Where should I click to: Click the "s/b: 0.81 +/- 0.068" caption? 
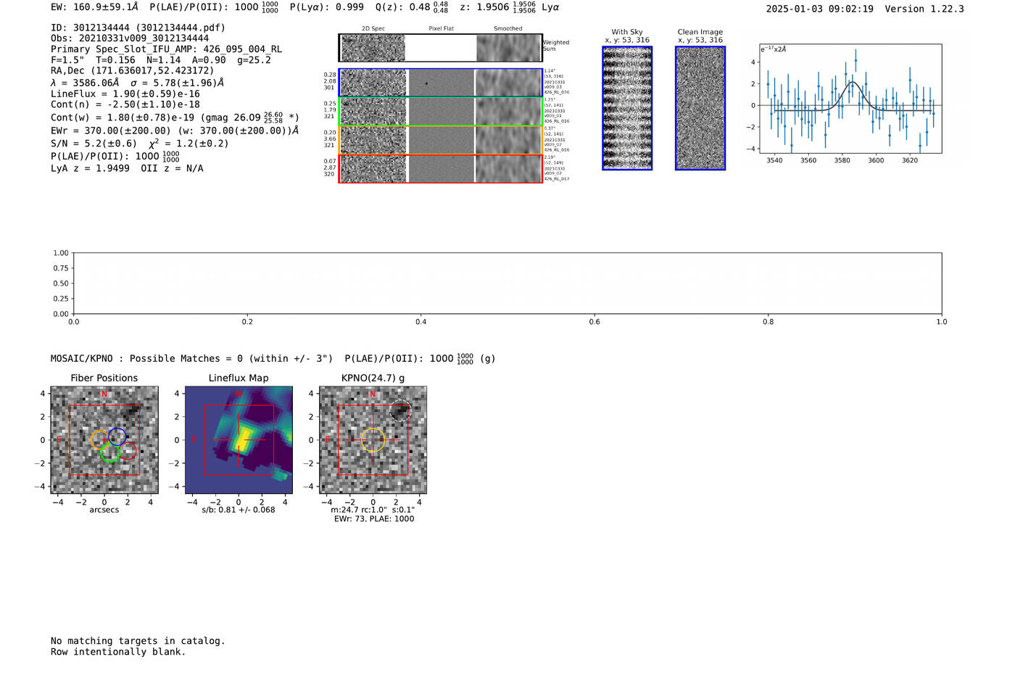pyautogui.click(x=239, y=510)
